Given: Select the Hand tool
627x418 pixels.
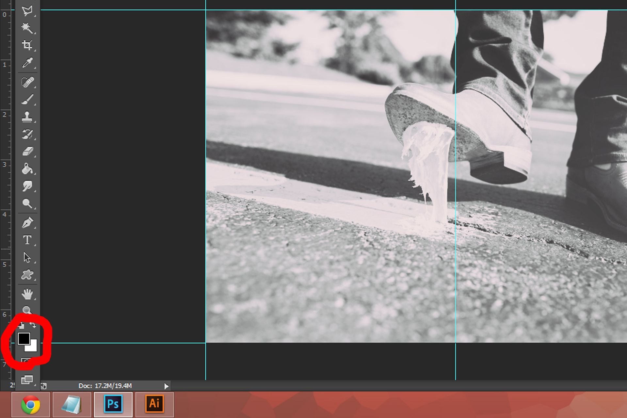Looking at the screenshot, I should click(27, 294).
